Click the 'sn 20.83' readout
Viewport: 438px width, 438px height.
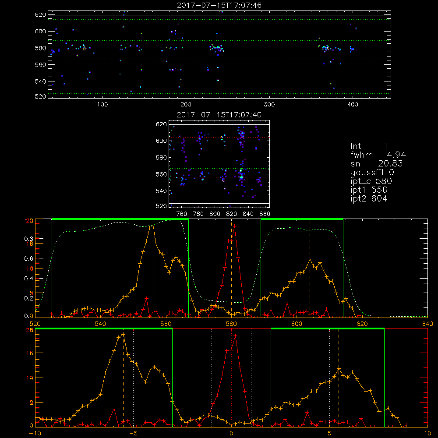point(377,163)
